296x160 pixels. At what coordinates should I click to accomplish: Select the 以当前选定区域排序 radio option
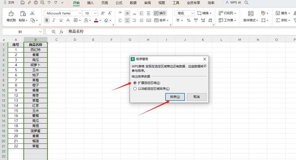(x=135, y=89)
